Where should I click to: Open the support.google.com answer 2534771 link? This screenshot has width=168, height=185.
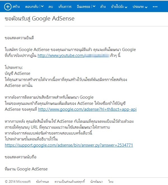tap(69, 145)
